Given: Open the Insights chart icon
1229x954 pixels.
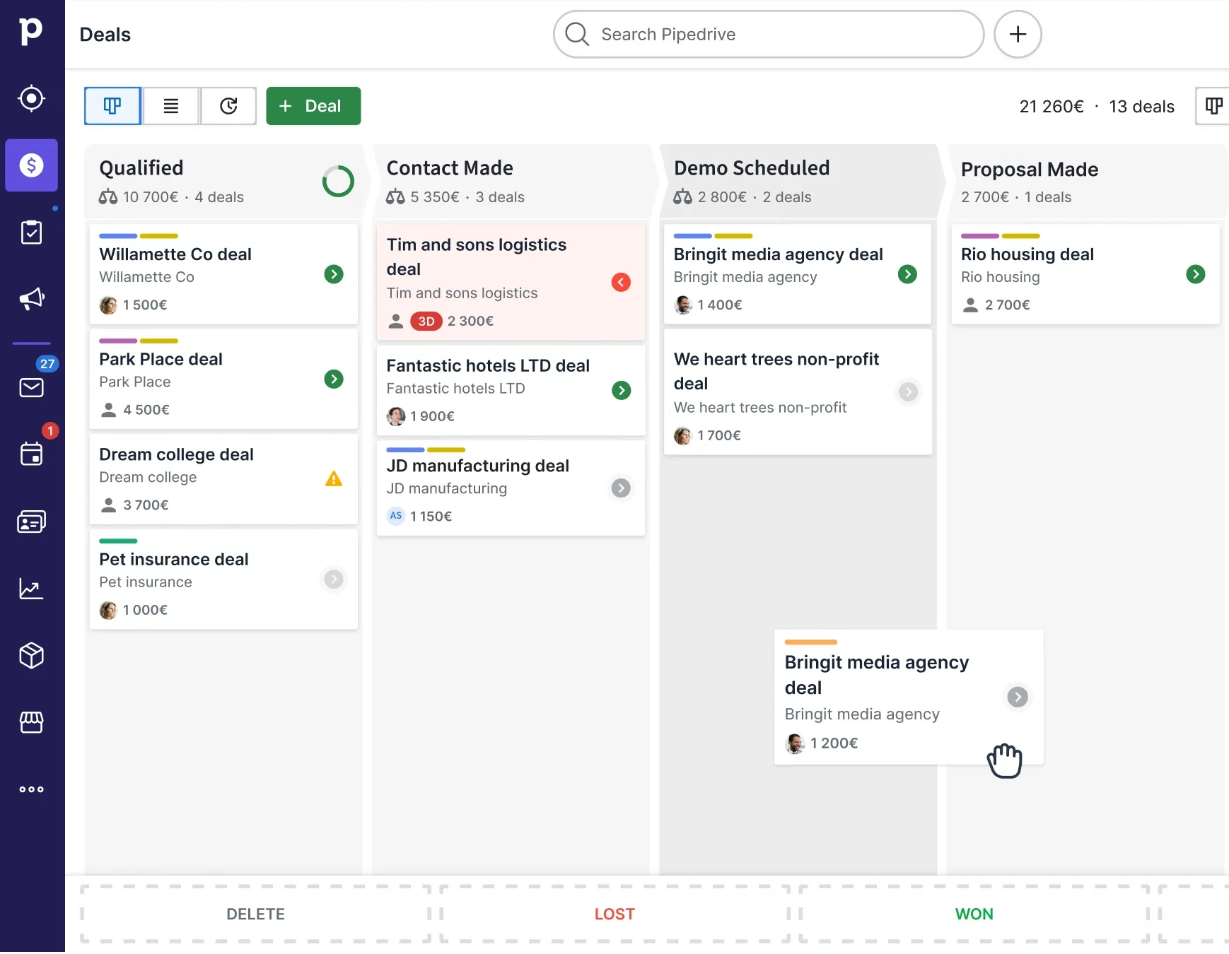Looking at the screenshot, I should tap(32, 589).
